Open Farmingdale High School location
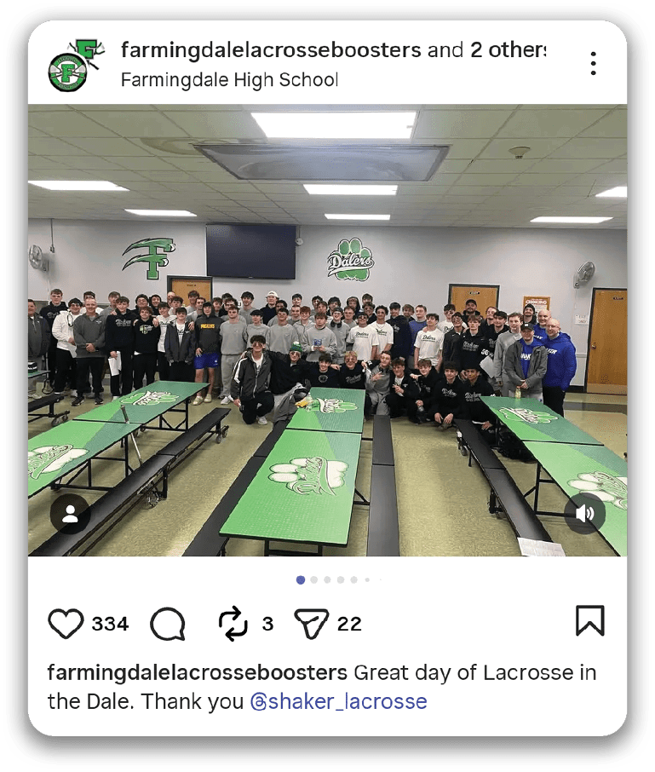655x772 pixels. point(229,79)
